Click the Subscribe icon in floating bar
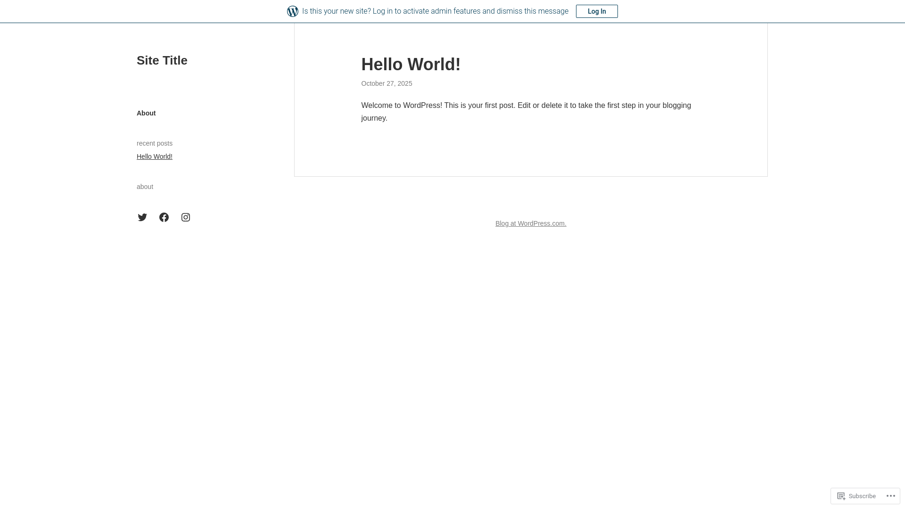 coord(841,496)
